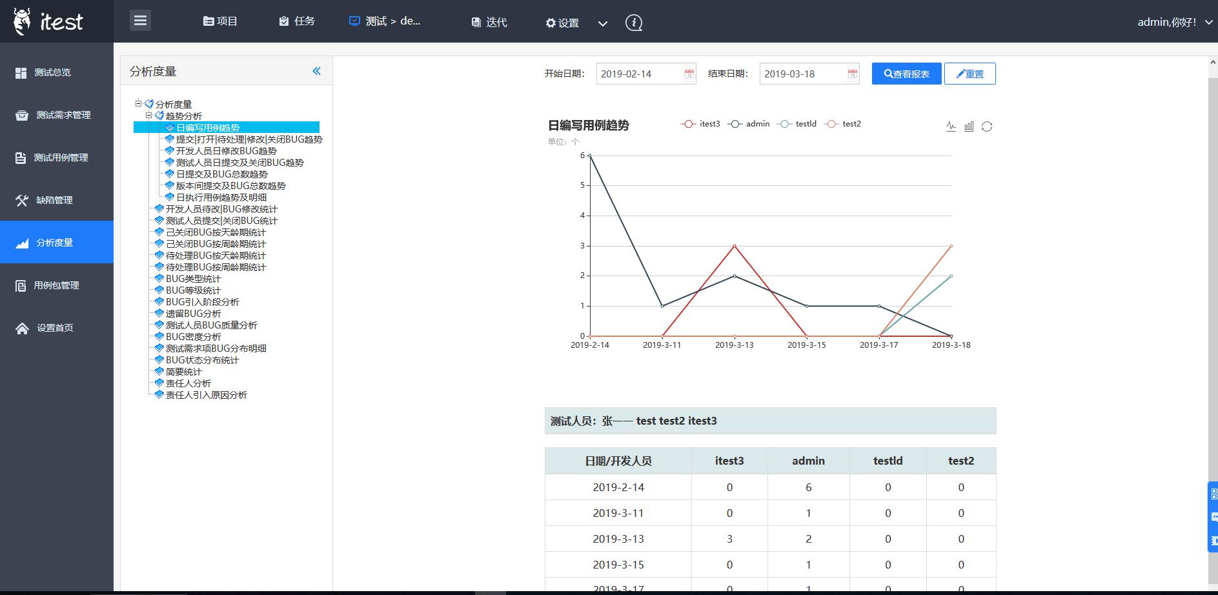This screenshot has height=595, width=1218.
Task: Select 已关闭BUG按周龄期统计 tree item
Action: (x=216, y=244)
